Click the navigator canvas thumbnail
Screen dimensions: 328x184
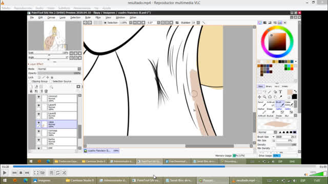pos(55,36)
